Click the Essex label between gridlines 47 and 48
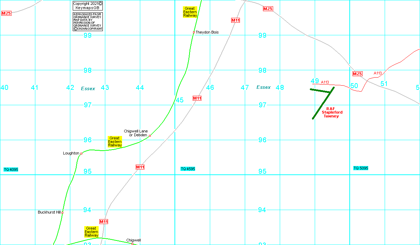Image resolution: width=420 pixels, height=245 pixels. [264, 87]
